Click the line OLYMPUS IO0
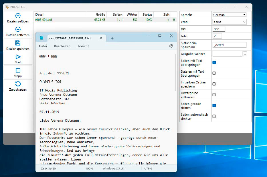 pyautogui.click(x=50, y=82)
